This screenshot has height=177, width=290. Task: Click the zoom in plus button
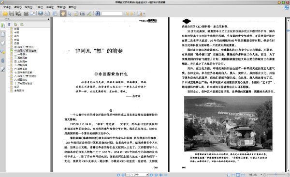(288, 175)
